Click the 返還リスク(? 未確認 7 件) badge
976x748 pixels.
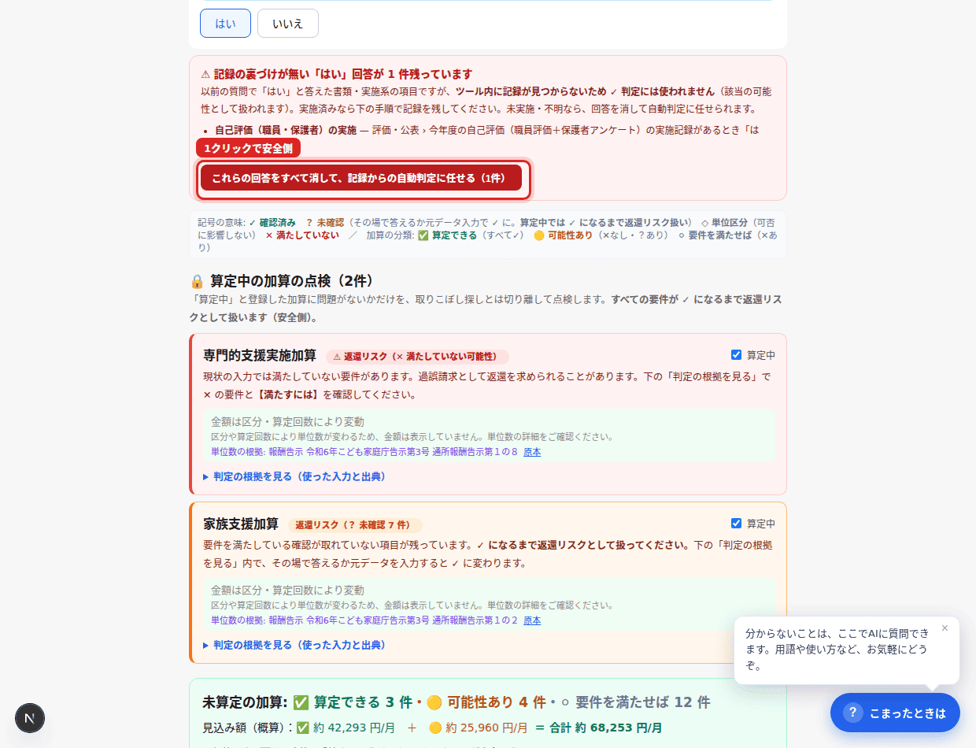(354, 525)
